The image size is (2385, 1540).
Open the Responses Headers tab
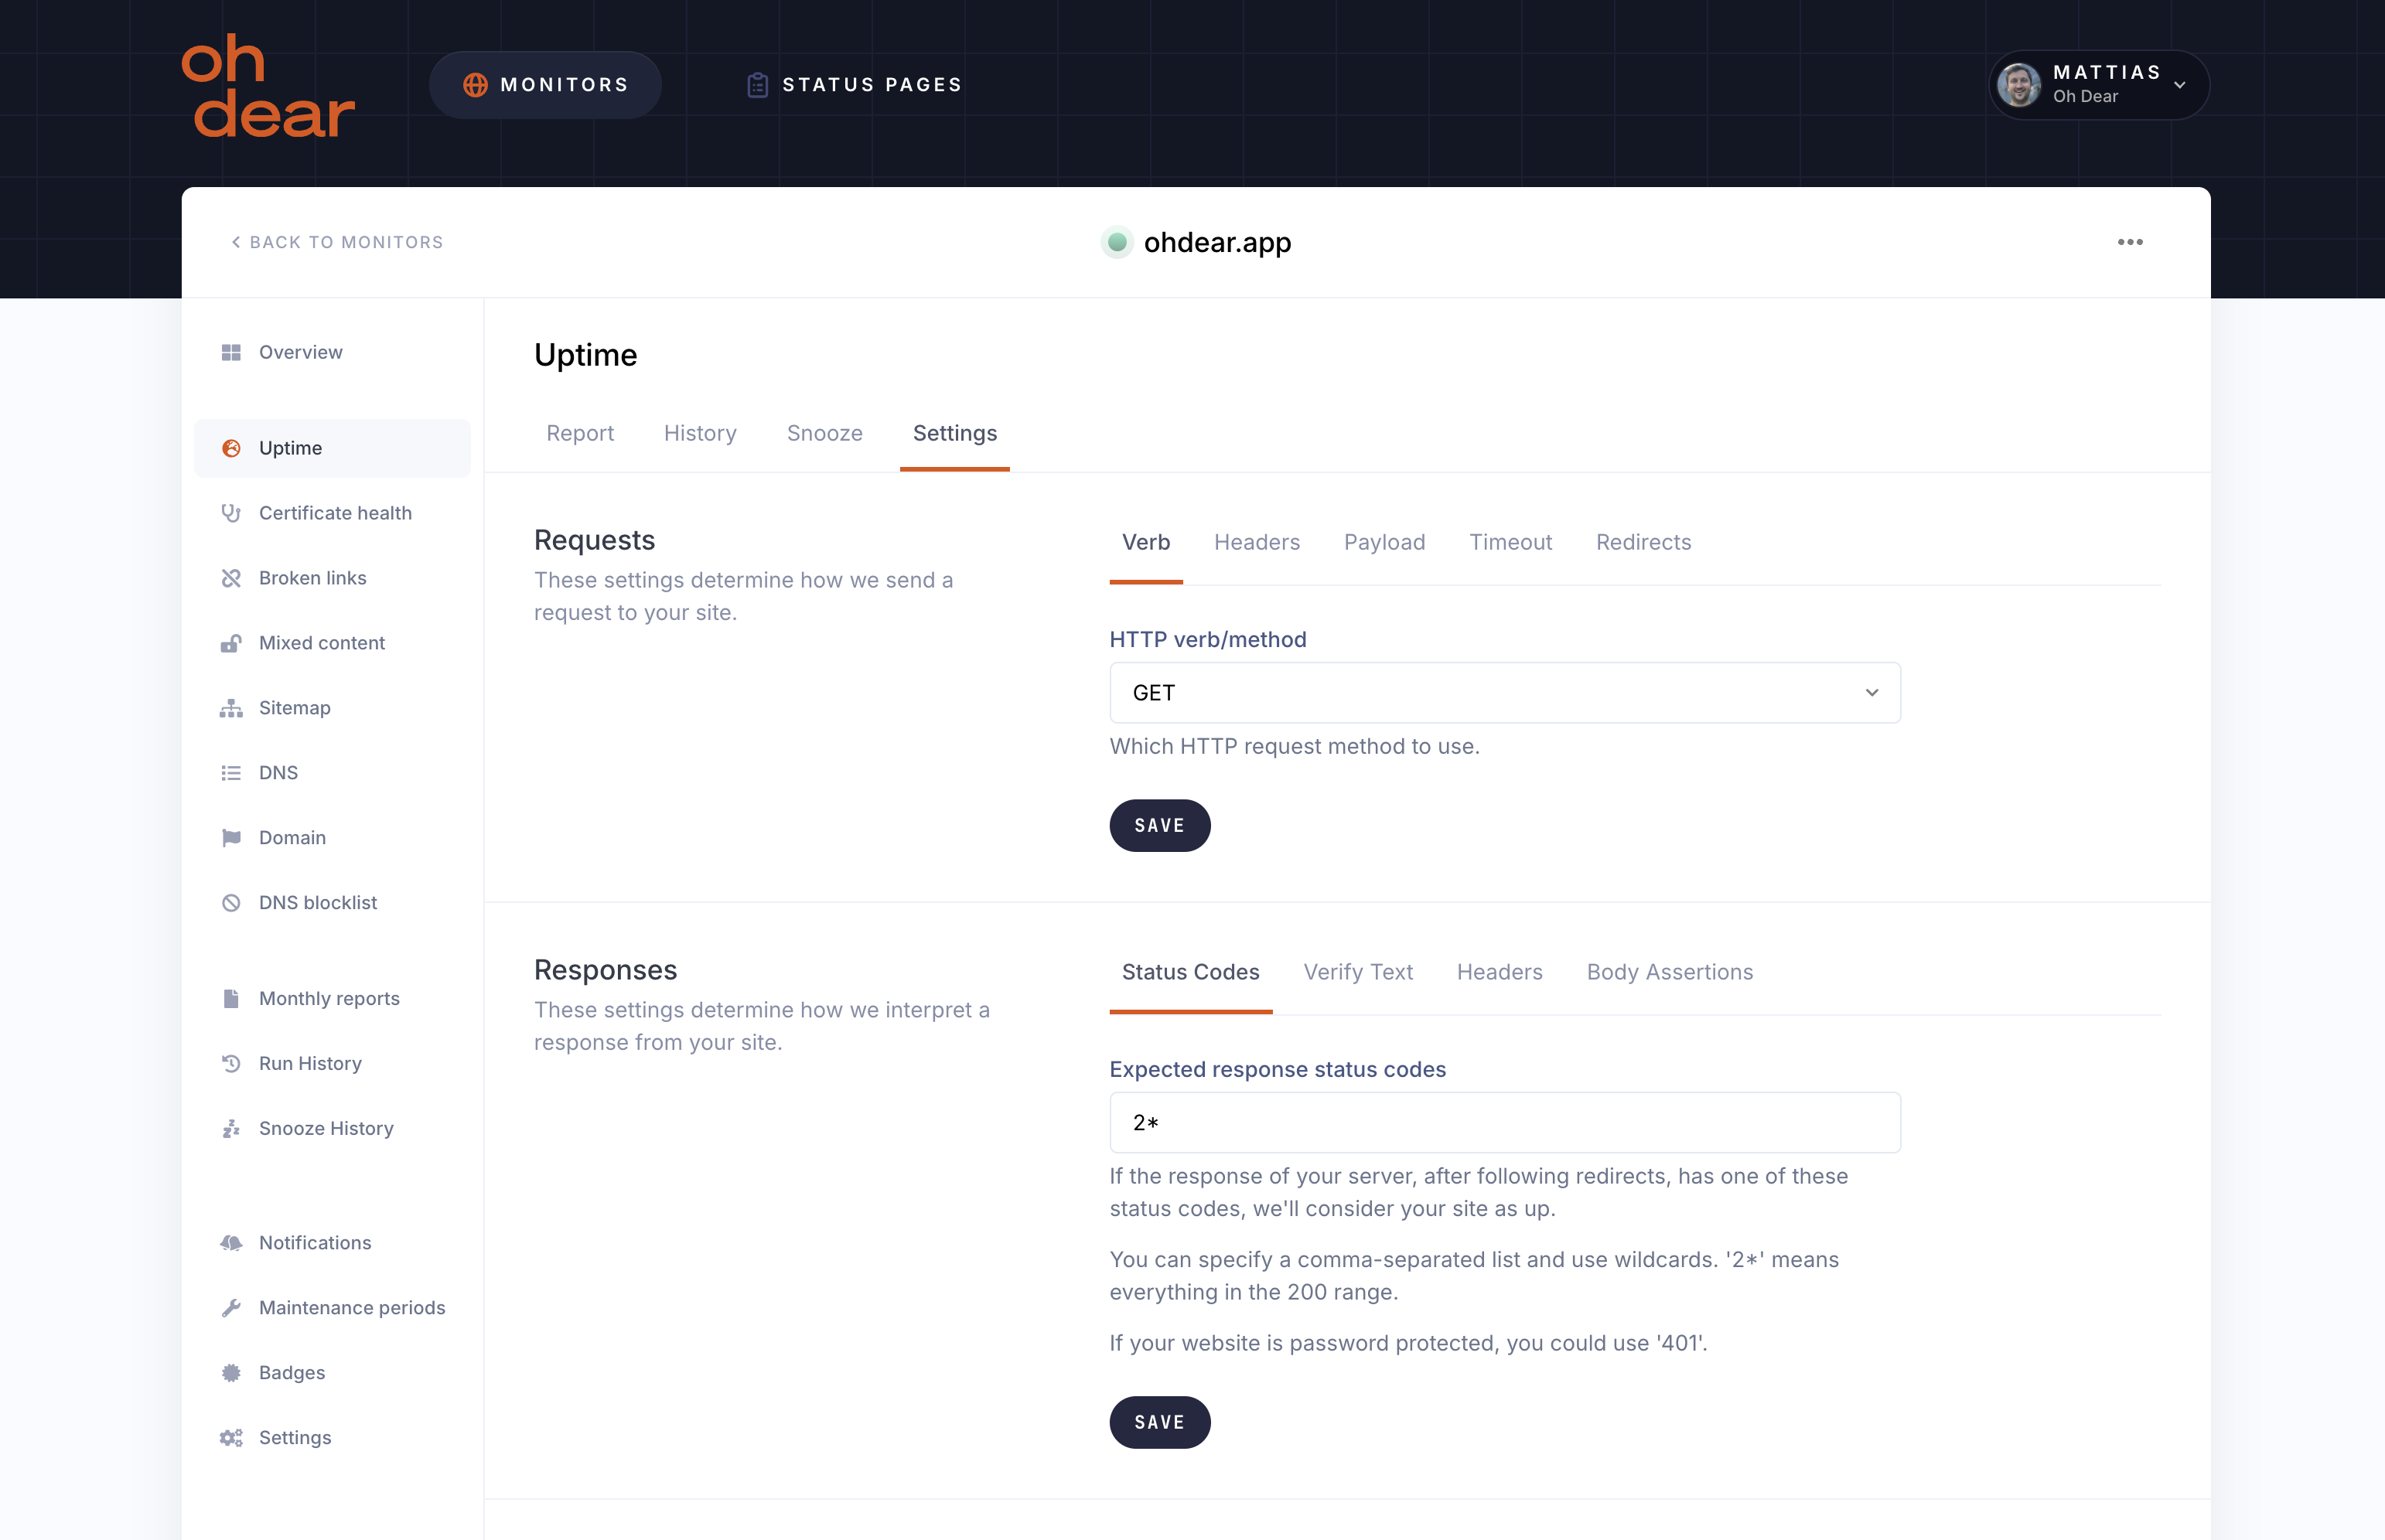(1499, 972)
